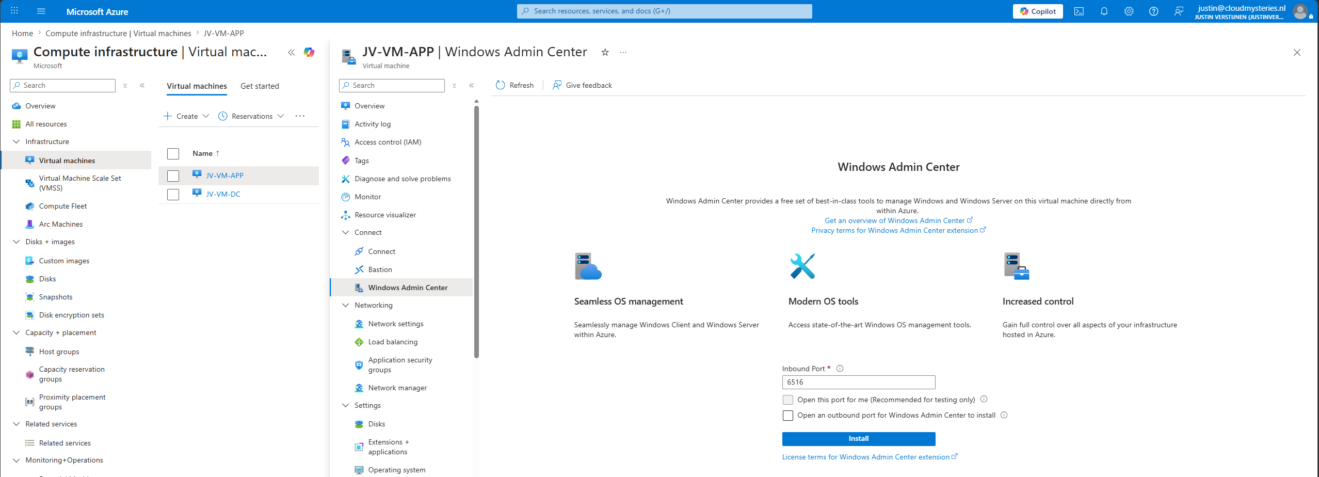
Task: Open the notifications bell
Action: 1104,11
